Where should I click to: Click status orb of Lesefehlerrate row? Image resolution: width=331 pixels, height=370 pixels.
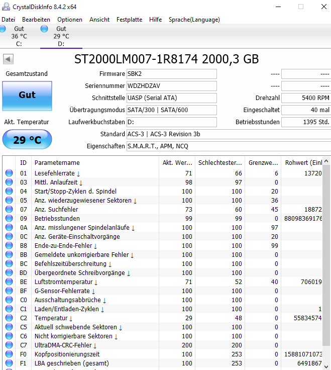9,173
